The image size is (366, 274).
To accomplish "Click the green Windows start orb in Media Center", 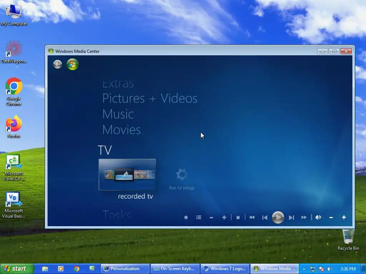I will pyautogui.click(x=72, y=64).
